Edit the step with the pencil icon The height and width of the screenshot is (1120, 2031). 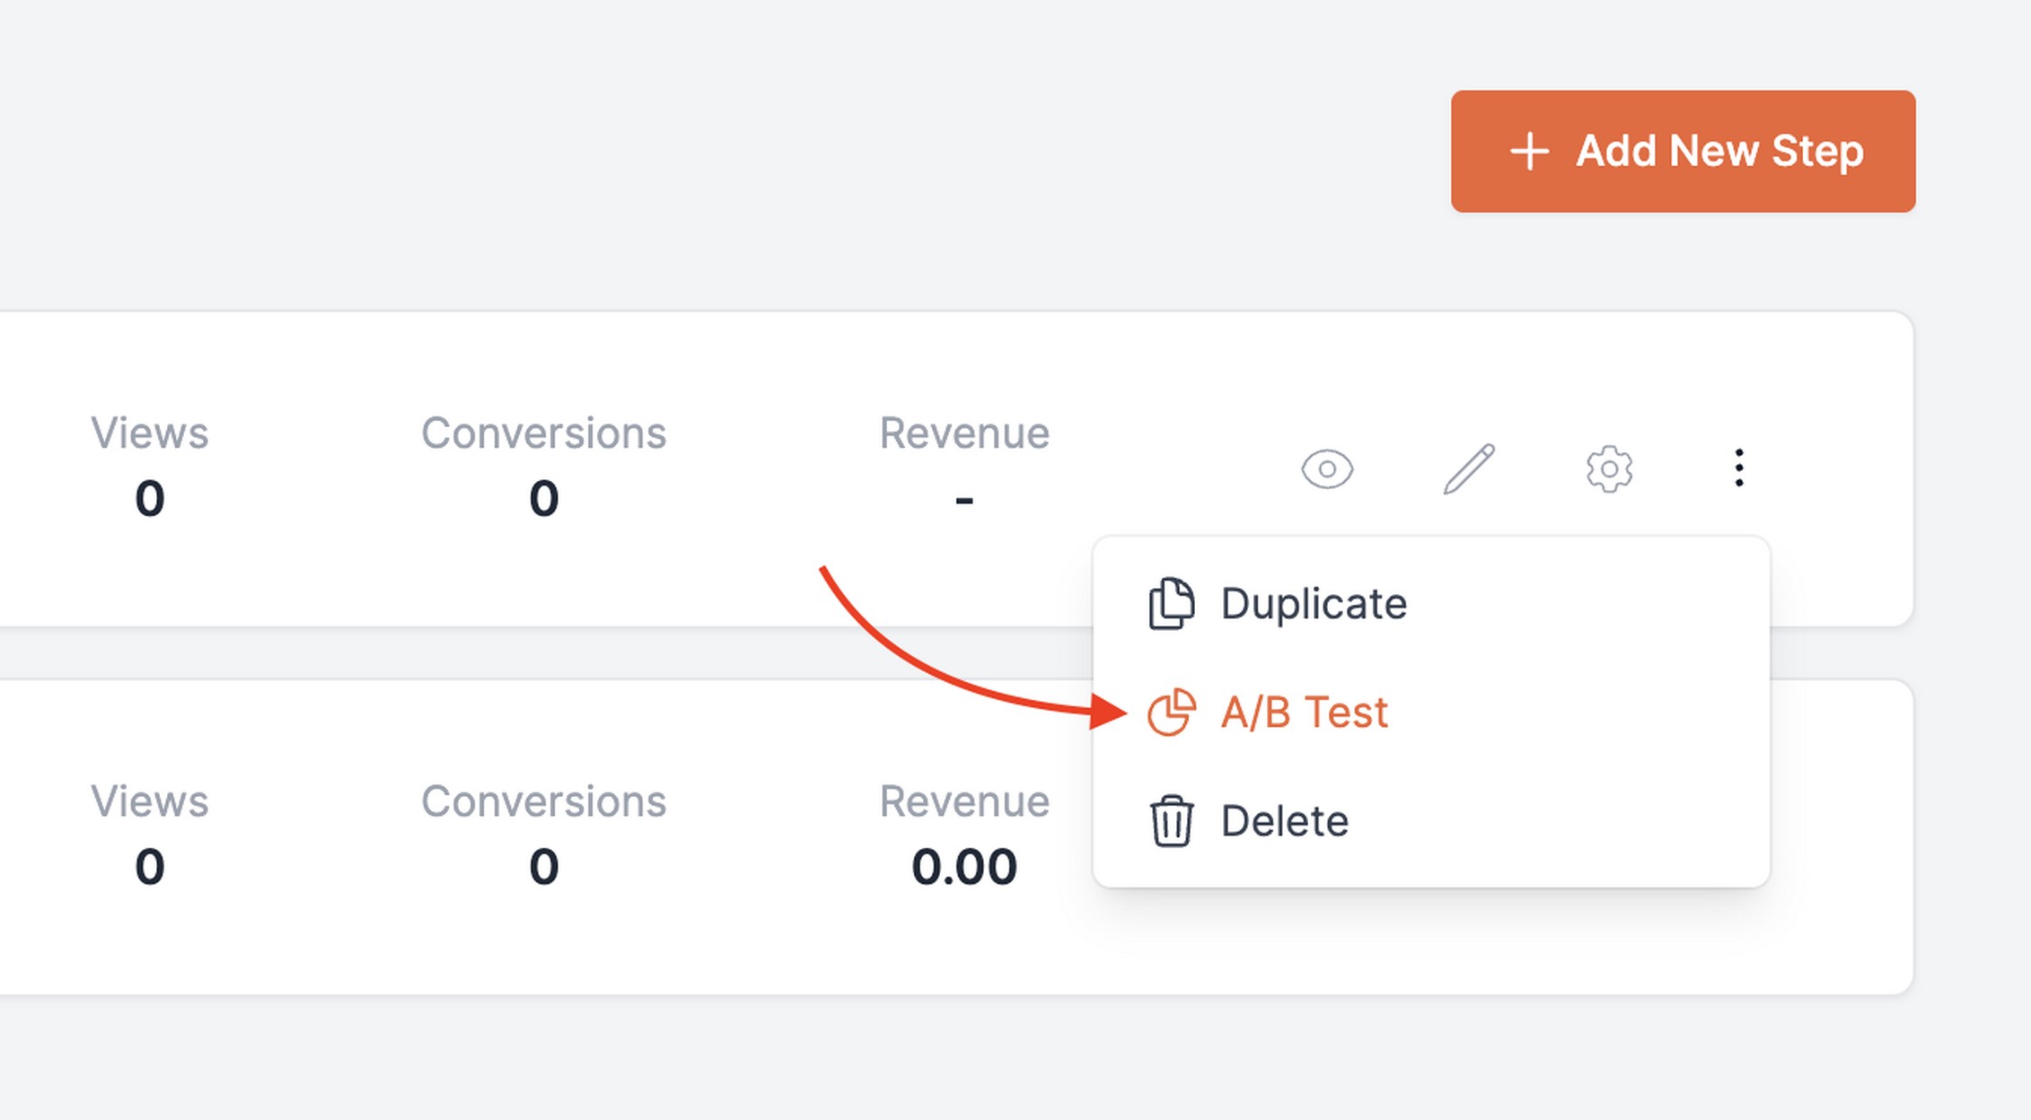[x=1469, y=468]
